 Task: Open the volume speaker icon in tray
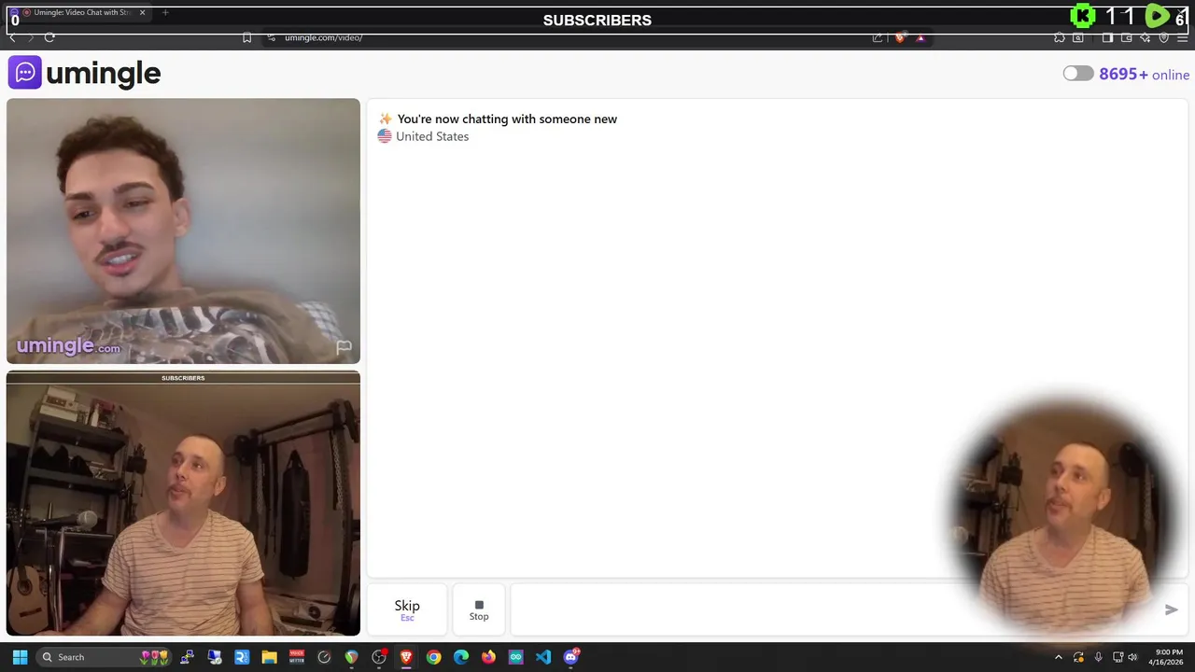click(x=1132, y=657)
